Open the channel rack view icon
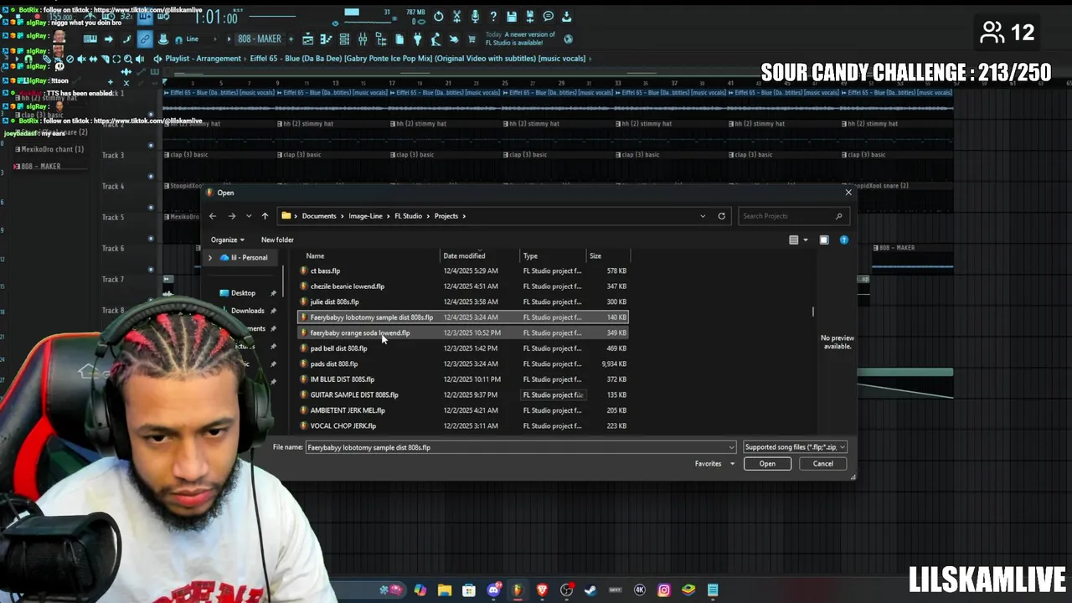The image size is (1072, 603). click(344, 39)
